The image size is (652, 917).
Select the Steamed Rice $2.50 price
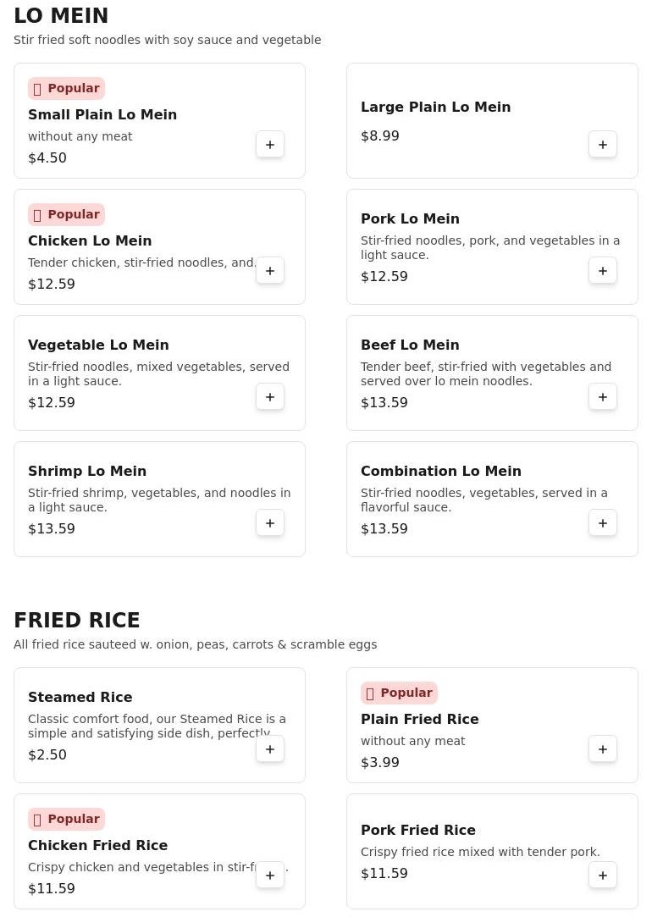pos(47,754)
